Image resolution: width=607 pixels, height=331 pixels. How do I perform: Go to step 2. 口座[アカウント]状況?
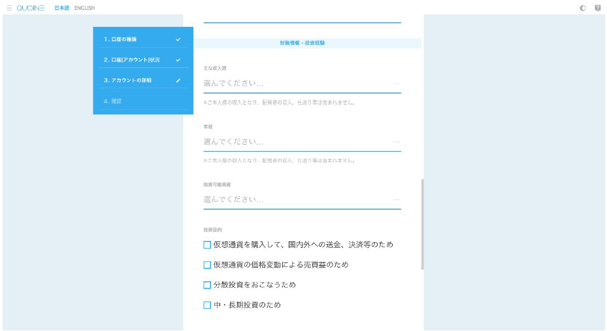143,60
